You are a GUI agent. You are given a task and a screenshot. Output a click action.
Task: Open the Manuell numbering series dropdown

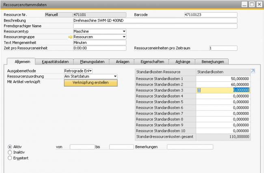[x=58, y=15]
